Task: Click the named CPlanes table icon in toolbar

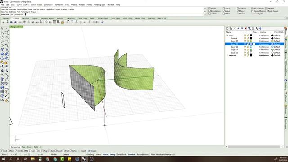Action: point(54,22)
